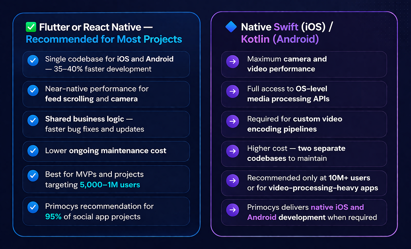Click 'Android development when required' text

pyautogui.click(x=312, y=218)
